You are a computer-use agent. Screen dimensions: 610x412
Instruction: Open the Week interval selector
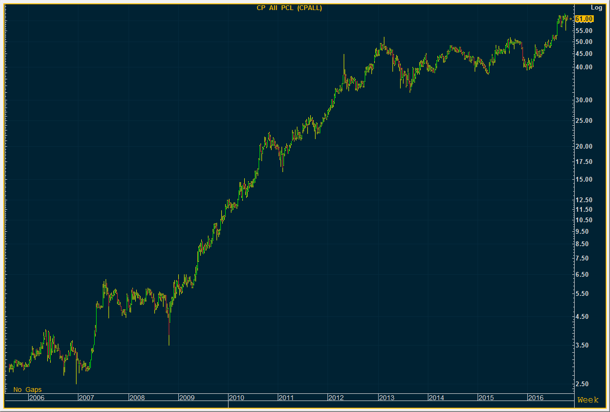[588, 400]
